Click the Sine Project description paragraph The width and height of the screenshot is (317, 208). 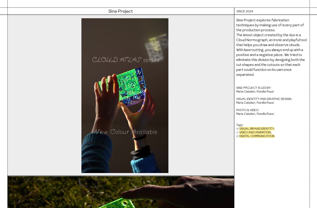click(271, 47)
